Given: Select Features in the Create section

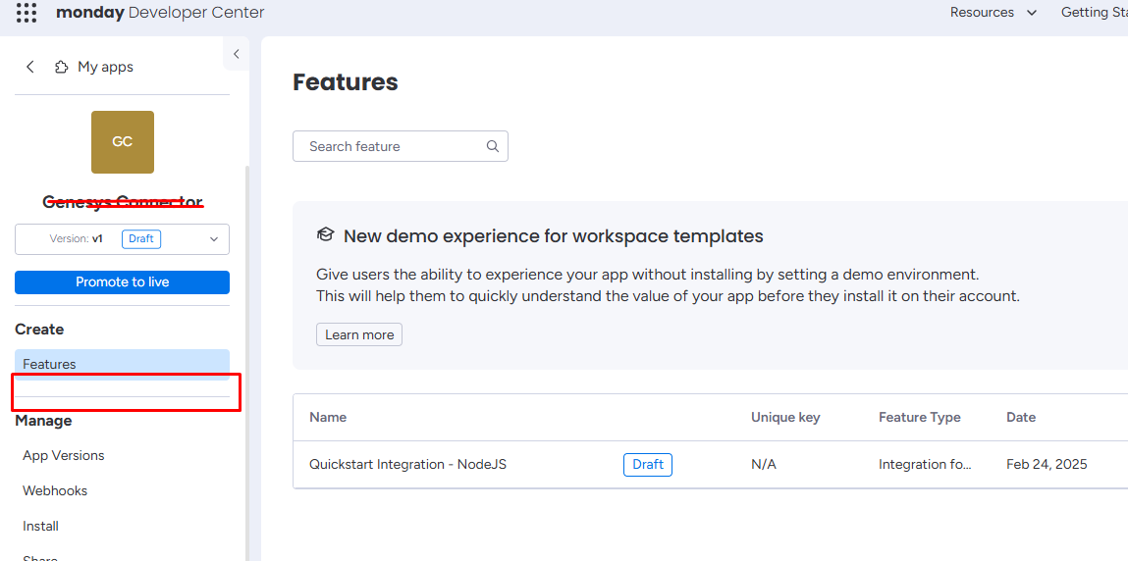Looking at the screenshot, I should pyautogui.click(x=123, y=364).
